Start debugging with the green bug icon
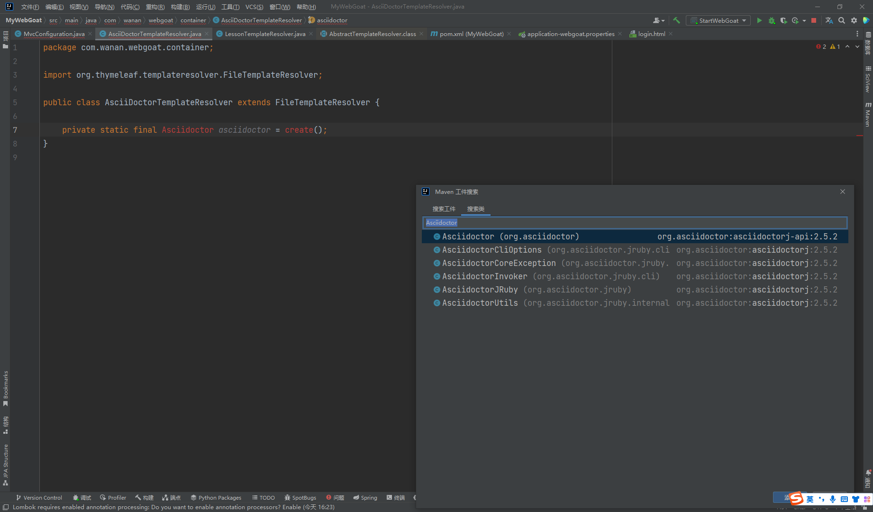873x512 pixels. (772, 20)
